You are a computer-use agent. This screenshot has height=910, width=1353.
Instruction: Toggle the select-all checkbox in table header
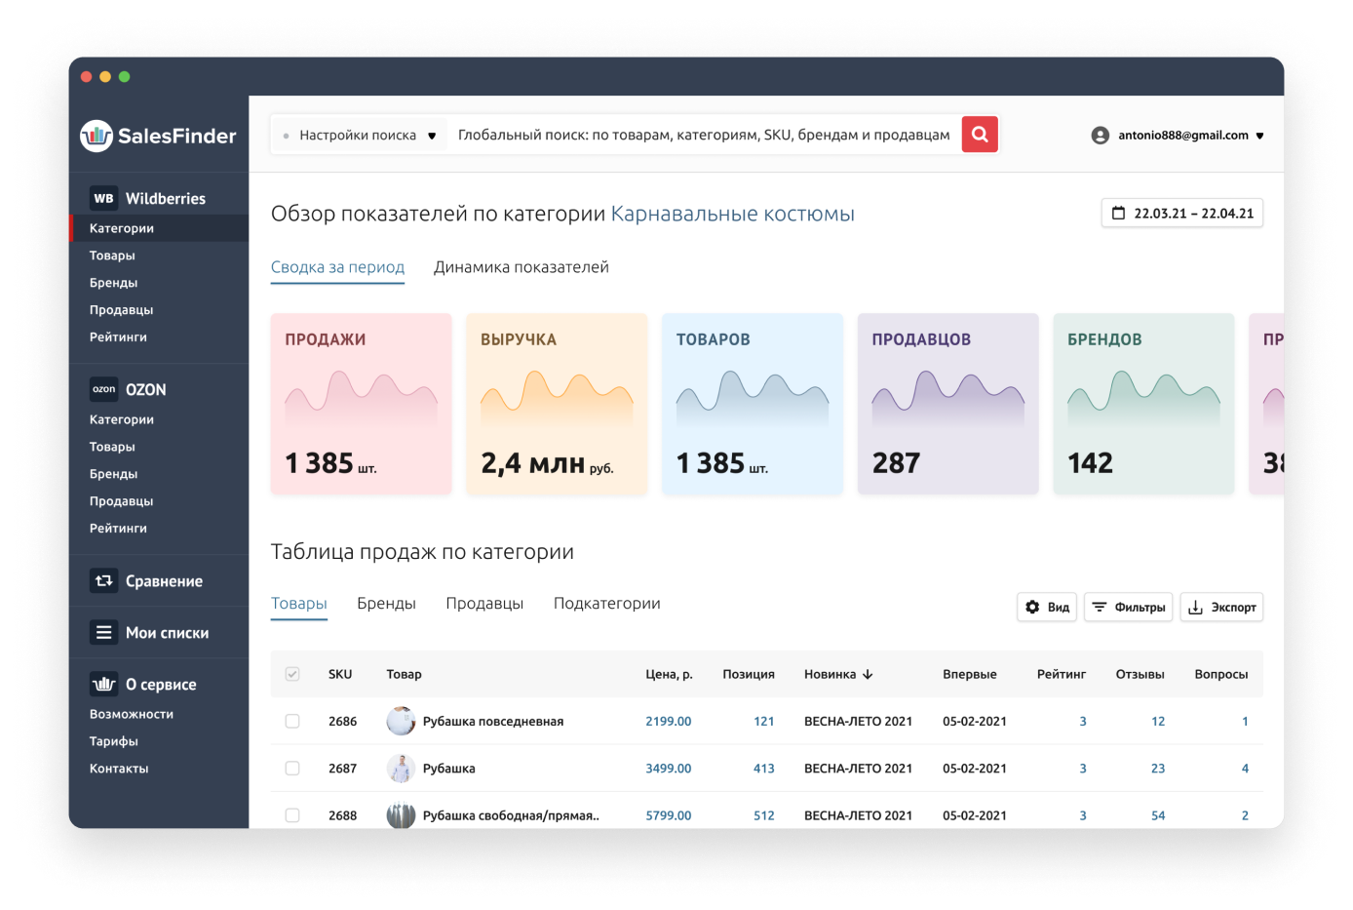click(292, 674)
